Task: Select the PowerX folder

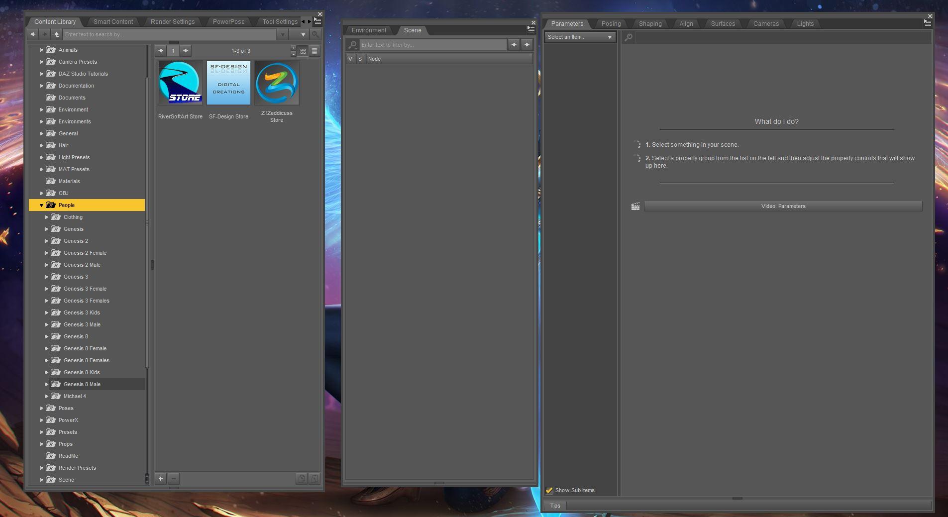Action: tap(68, 420)
